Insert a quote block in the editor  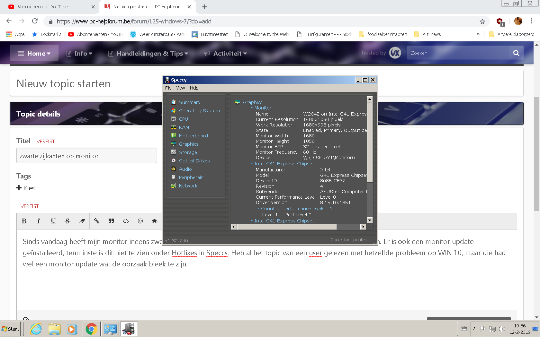pos(111,221)
